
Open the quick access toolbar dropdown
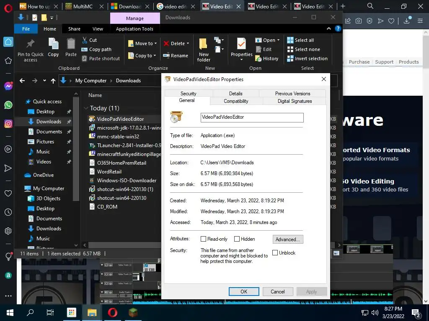[52, 18]
